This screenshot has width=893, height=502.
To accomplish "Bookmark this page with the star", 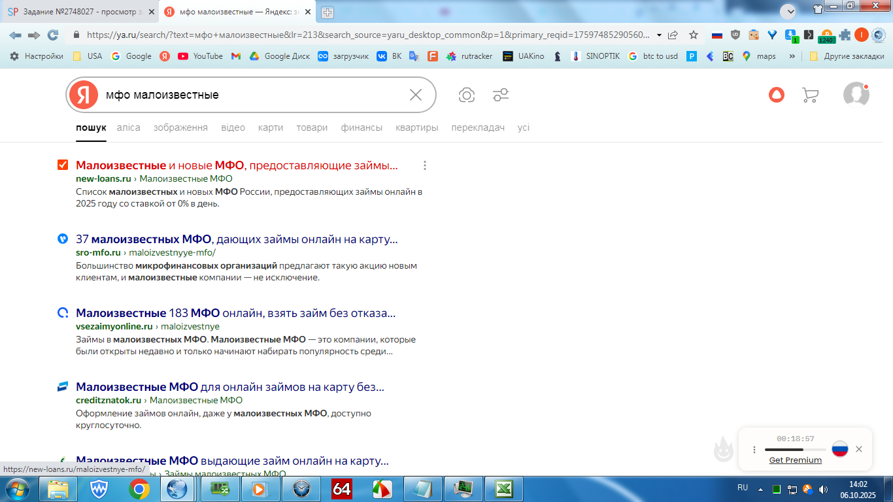I will click(694, 35).
